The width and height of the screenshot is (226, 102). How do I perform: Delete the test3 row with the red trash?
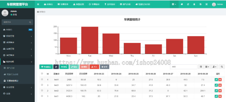coord(220,85)
